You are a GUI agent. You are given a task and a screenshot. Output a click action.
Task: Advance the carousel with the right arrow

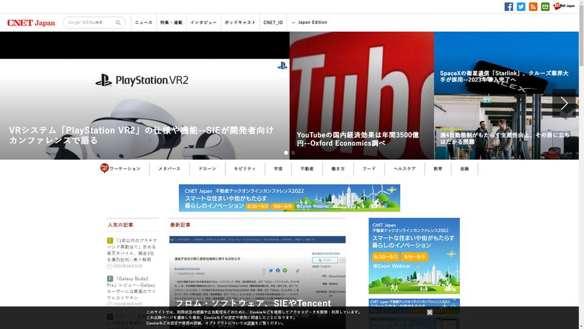pyautogui.click(x=564, y=104)
